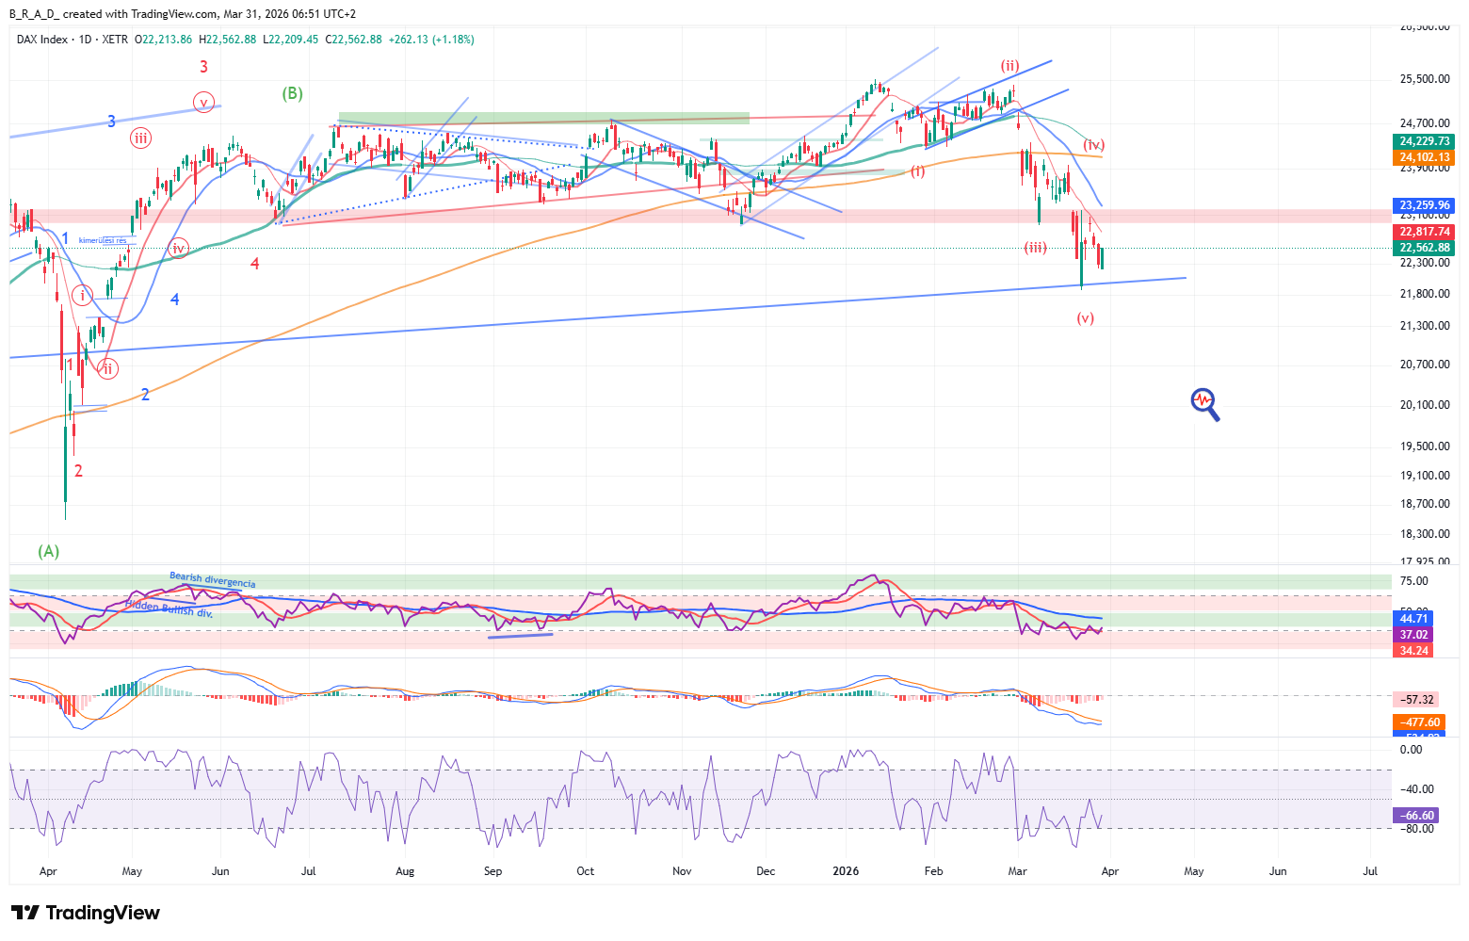Click the red 22,817.74 price axis label

1424,232
